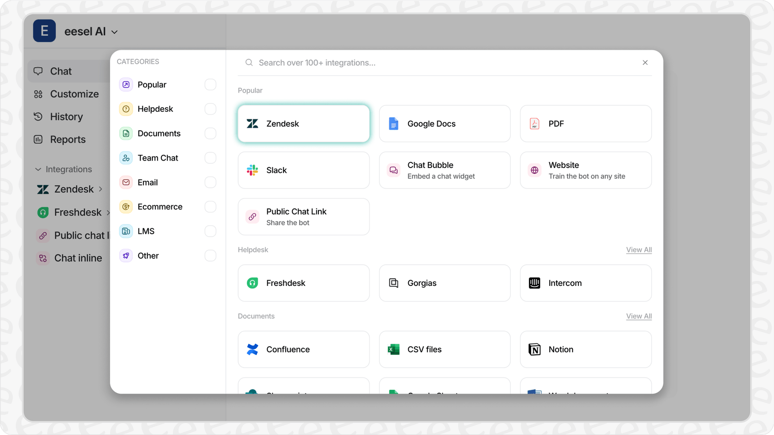This screenshot has height=435, width=774.
Task: Select the PDF integration
Action: 585,123
